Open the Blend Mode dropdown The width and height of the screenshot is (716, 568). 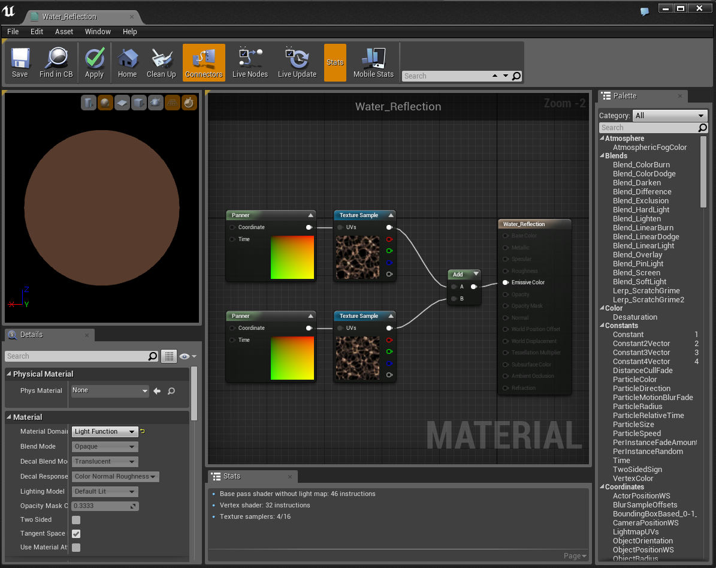(105, 446)
